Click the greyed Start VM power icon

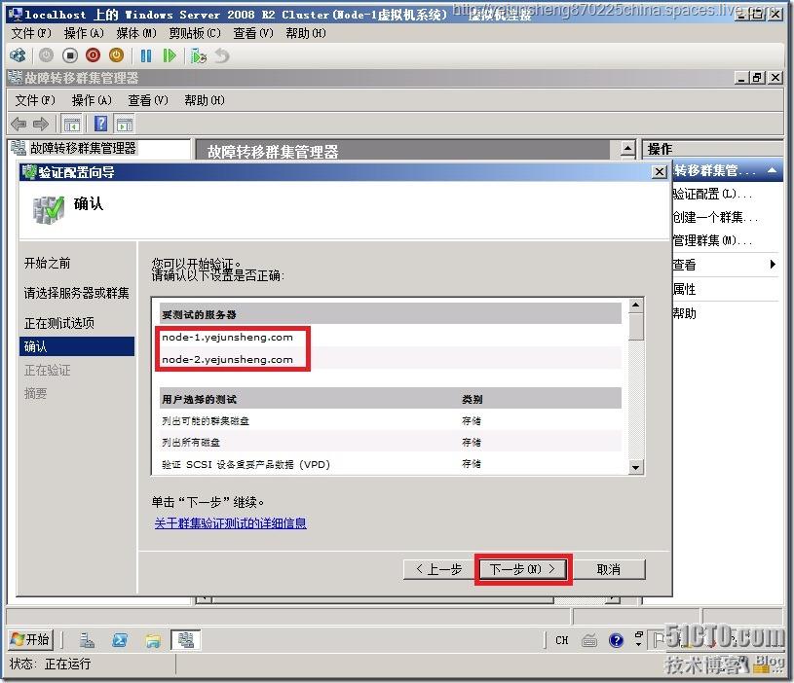[46, 55]
